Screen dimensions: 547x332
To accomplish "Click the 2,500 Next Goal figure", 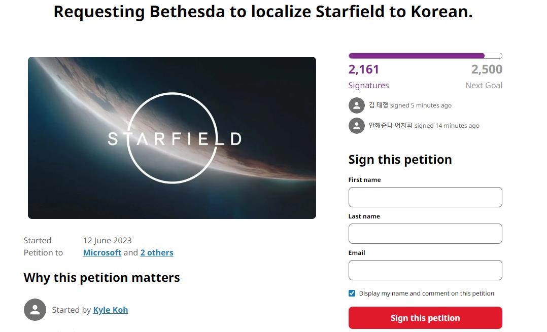I will coord(487,69).
